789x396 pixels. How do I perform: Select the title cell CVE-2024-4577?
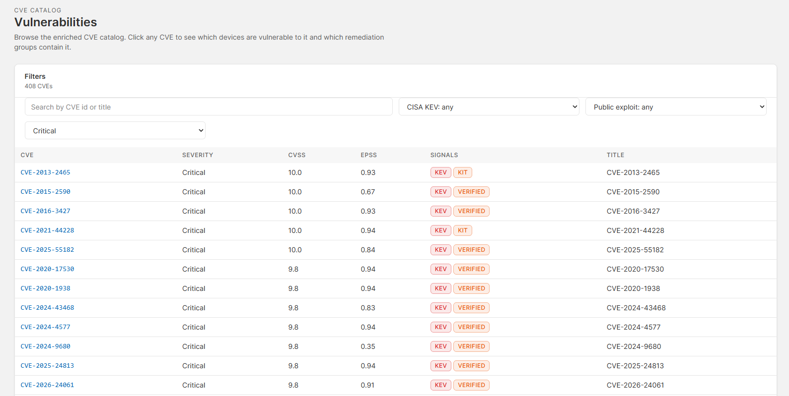[x=634, y=327]
